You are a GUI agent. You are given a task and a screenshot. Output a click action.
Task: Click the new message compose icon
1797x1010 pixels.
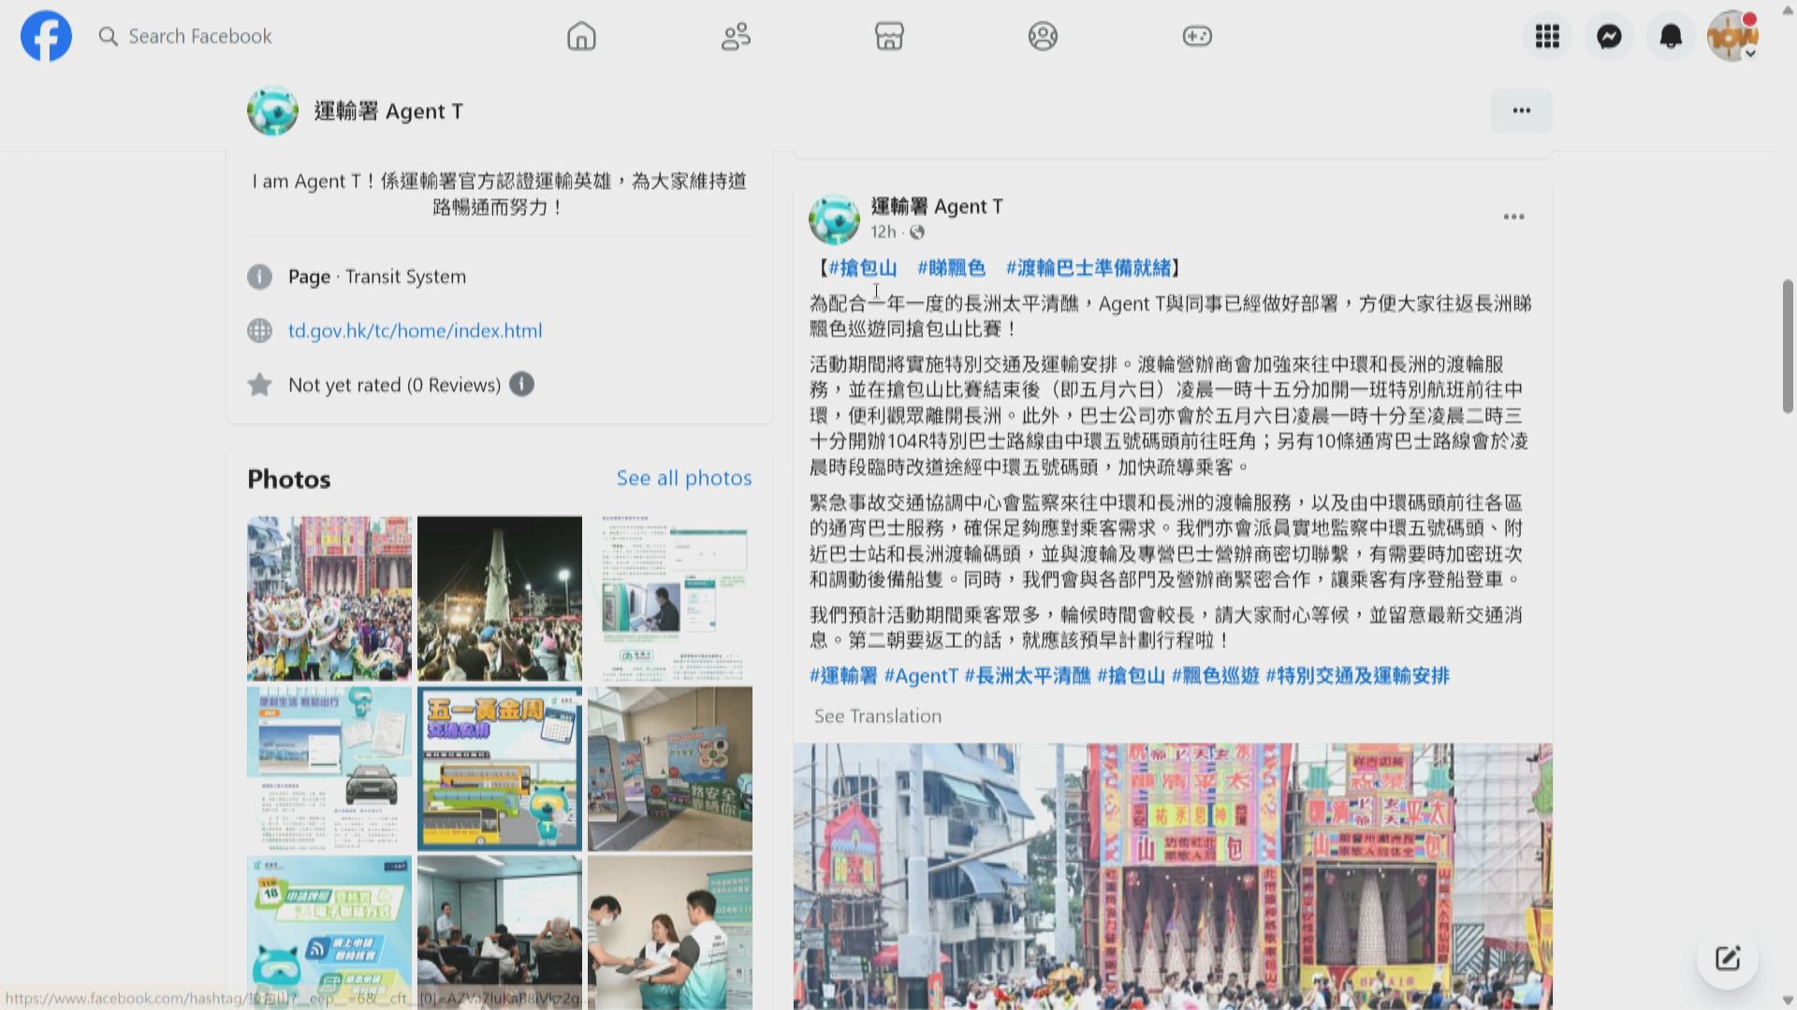tap(1727, 959)
